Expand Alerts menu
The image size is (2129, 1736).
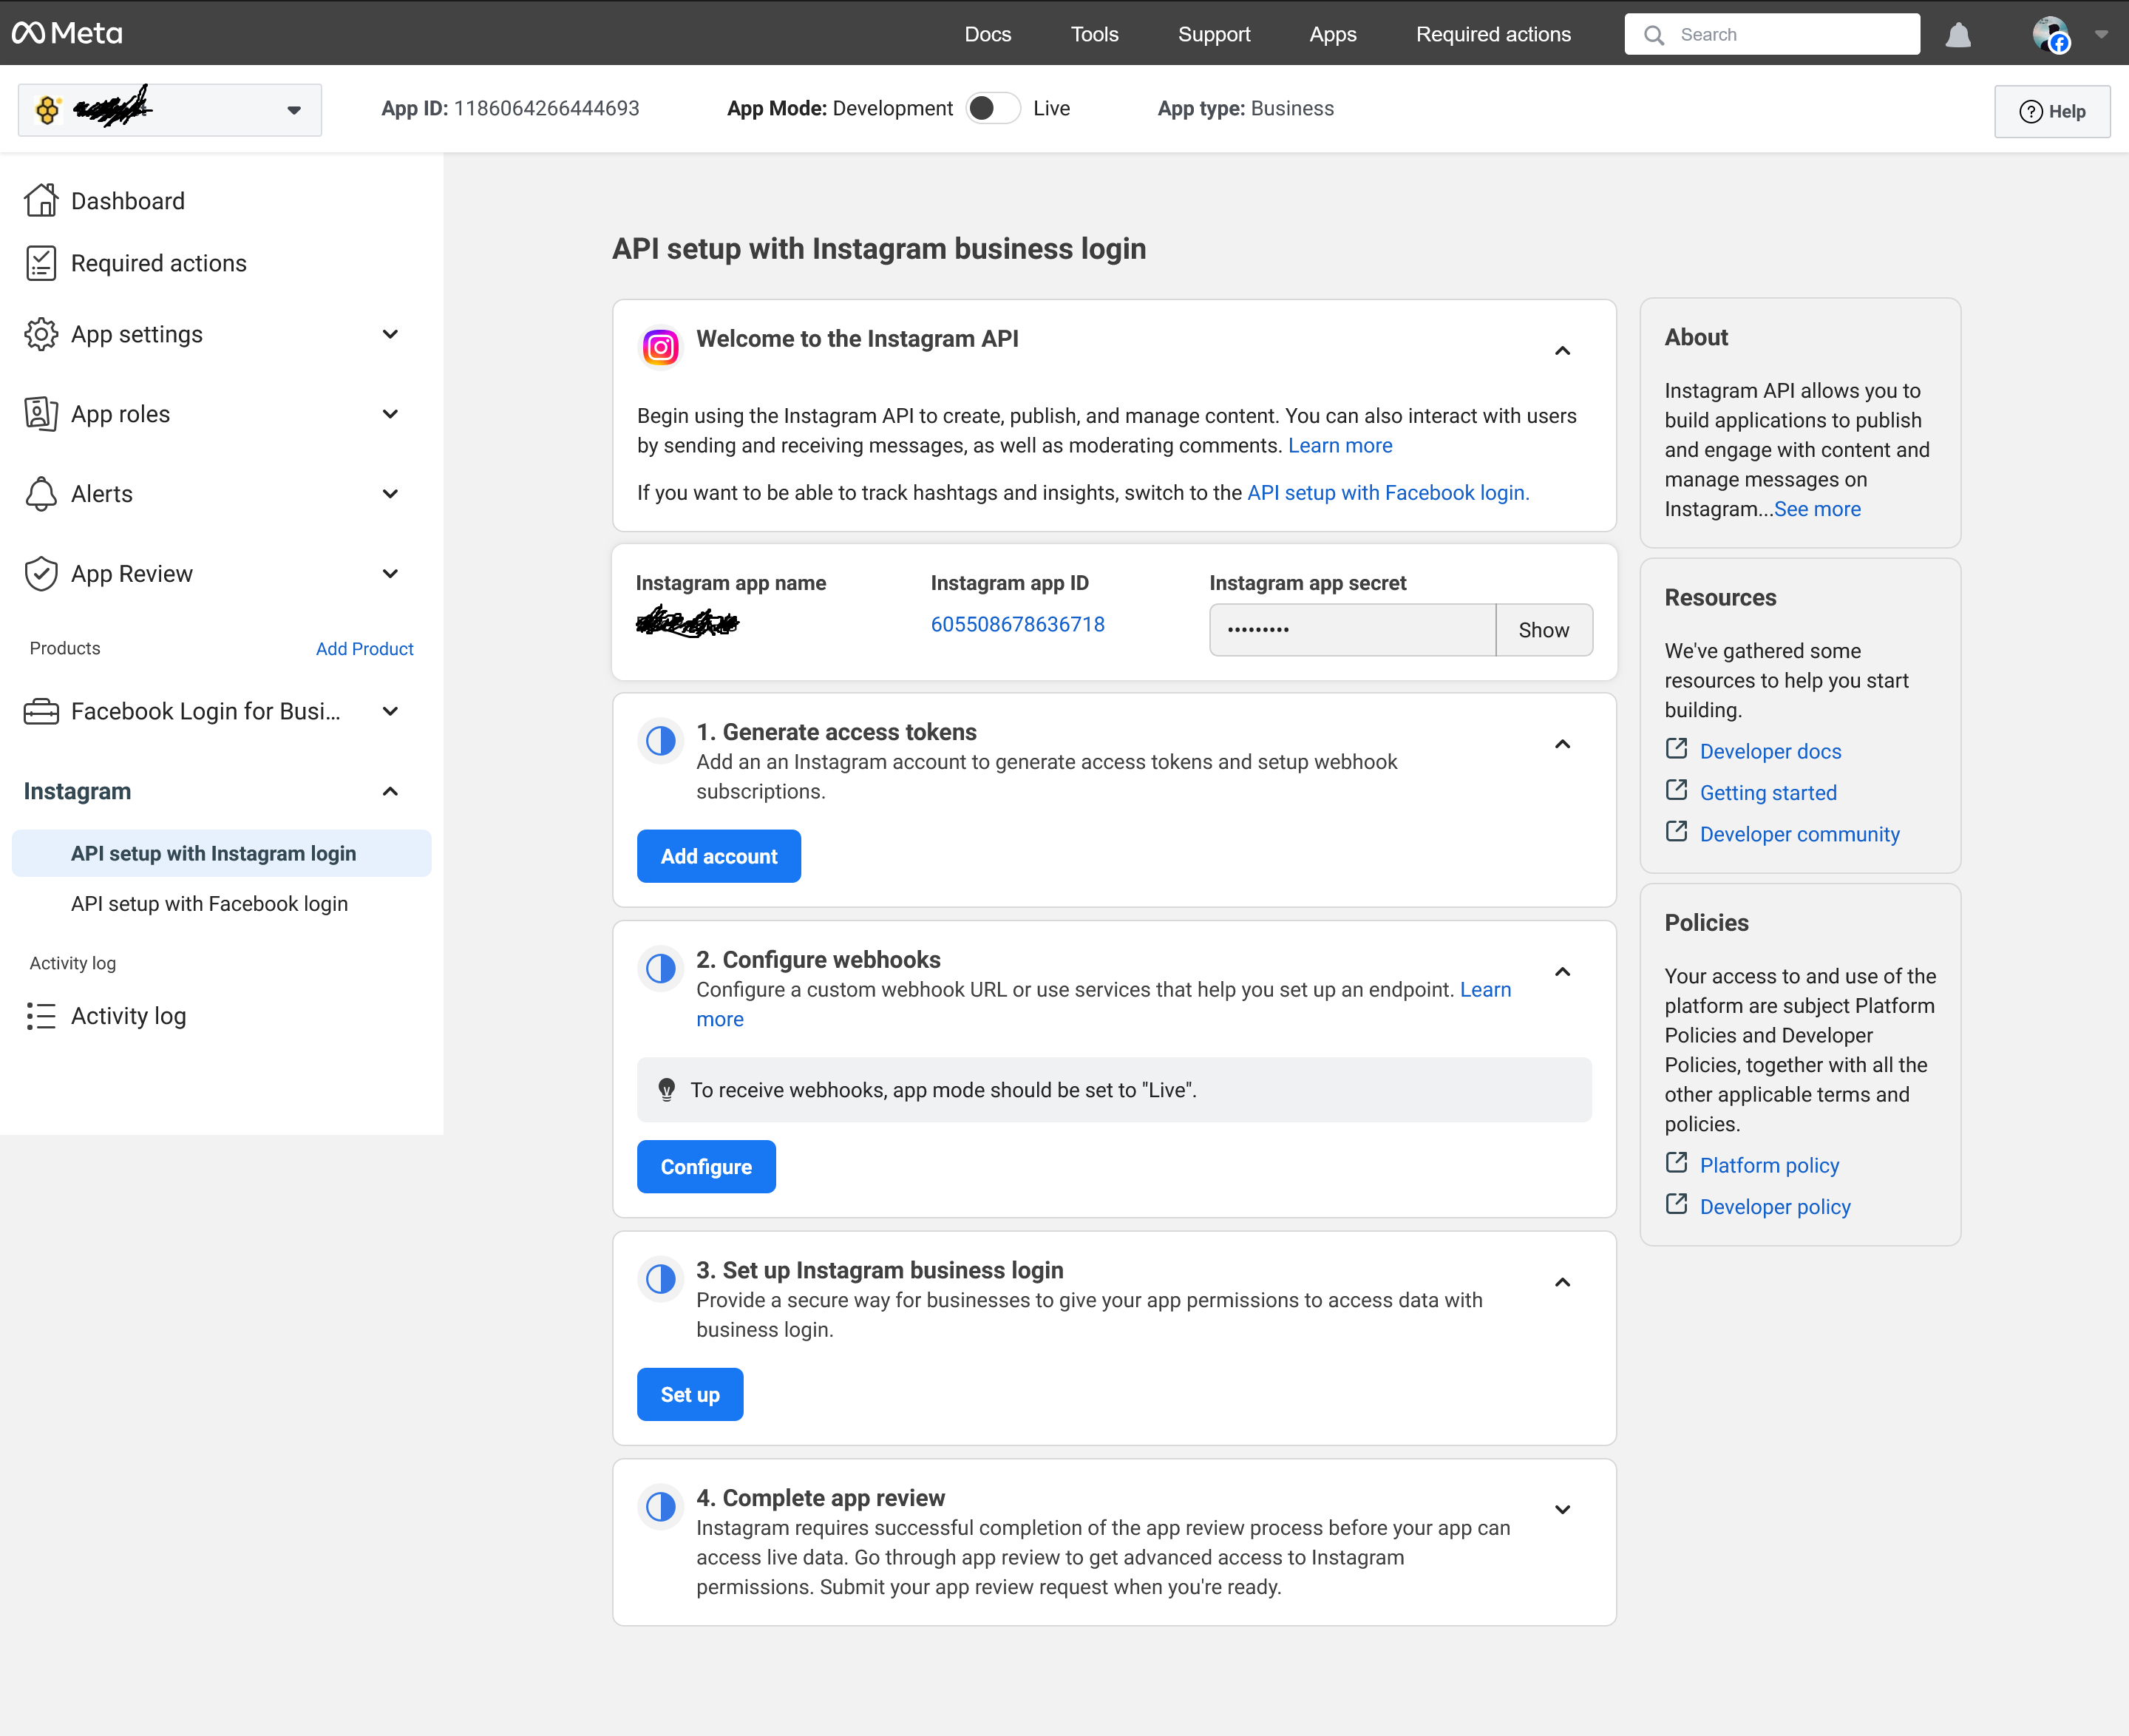coord(390,494)
